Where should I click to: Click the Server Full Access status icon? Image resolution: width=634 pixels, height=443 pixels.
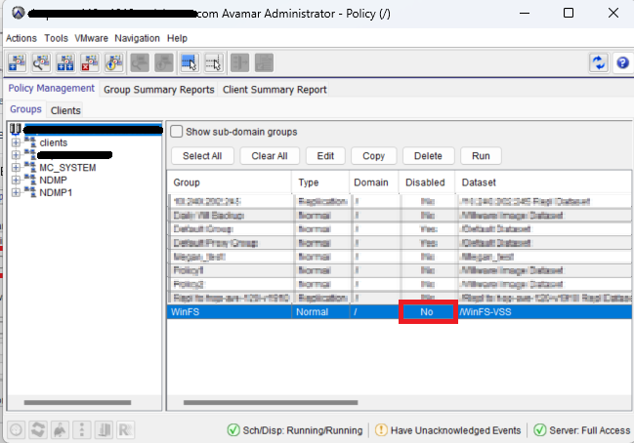coord(539,429)
